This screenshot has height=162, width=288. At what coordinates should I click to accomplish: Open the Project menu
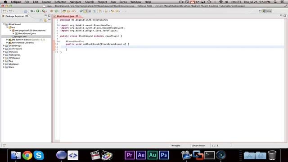(x=102, y=2)
